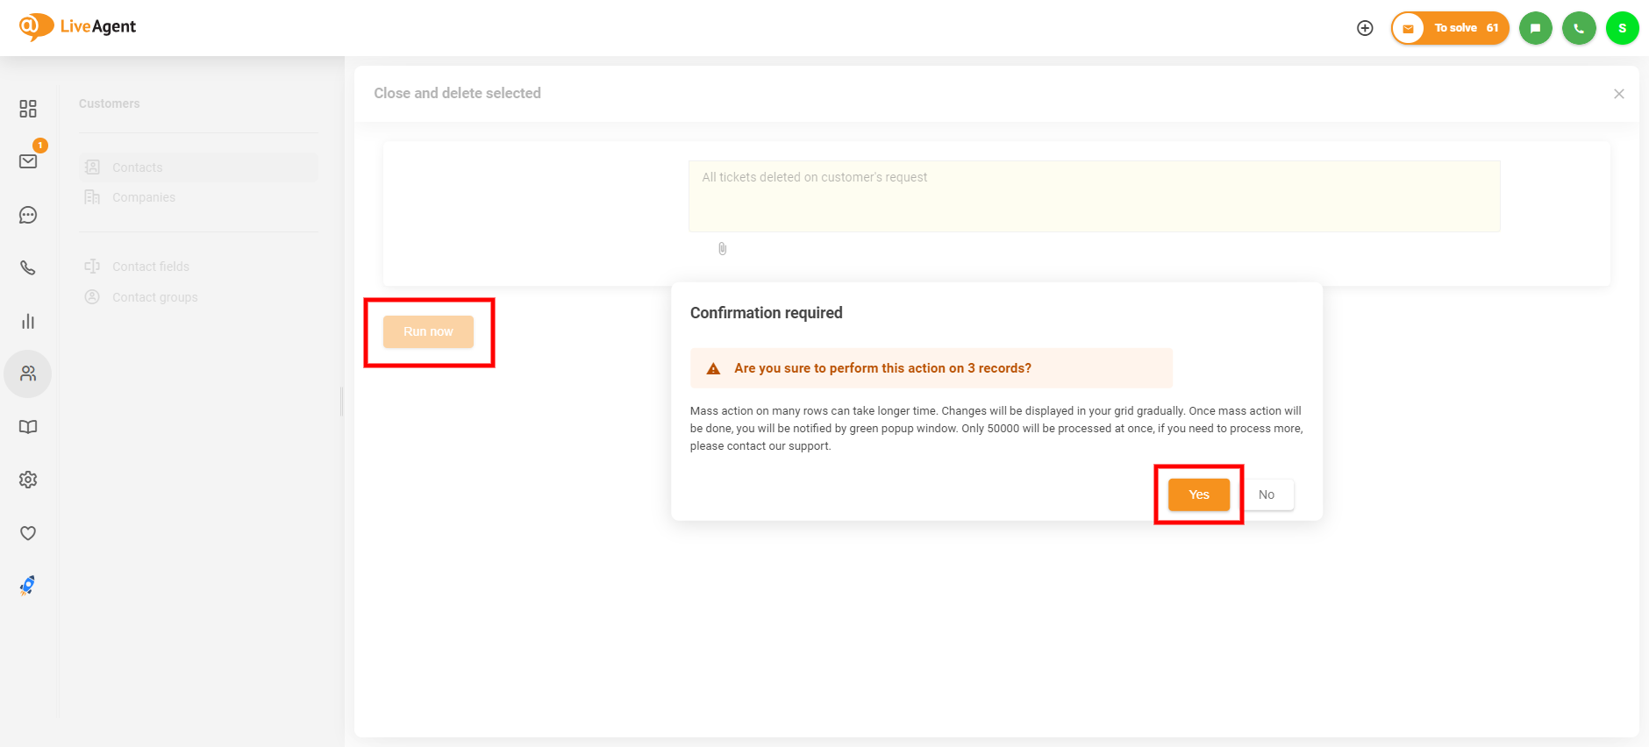Click the note text field
The image size is (1649, 747).
(x=1094, y=196)
